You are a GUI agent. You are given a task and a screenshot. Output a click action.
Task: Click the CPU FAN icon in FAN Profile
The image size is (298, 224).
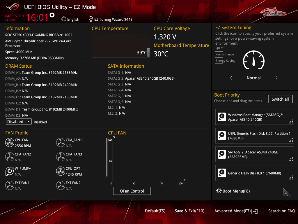(10, 143)
